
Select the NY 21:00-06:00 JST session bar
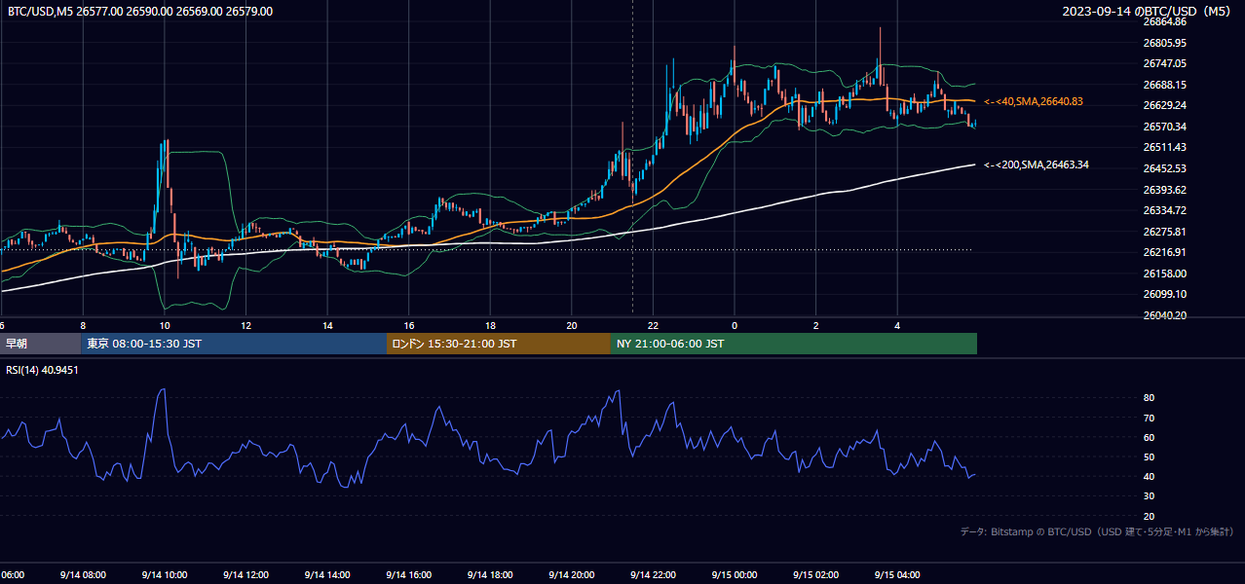pyautogui.click(x=794, y=344)
